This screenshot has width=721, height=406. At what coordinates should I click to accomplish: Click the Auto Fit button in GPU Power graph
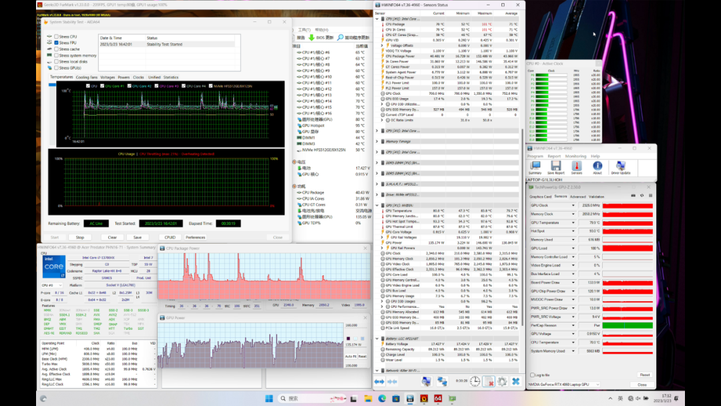[350, 357]
